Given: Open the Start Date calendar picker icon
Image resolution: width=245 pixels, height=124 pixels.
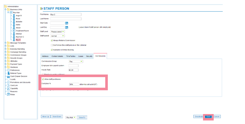Looking at the screenshot, I should click(x=66, y=23).
